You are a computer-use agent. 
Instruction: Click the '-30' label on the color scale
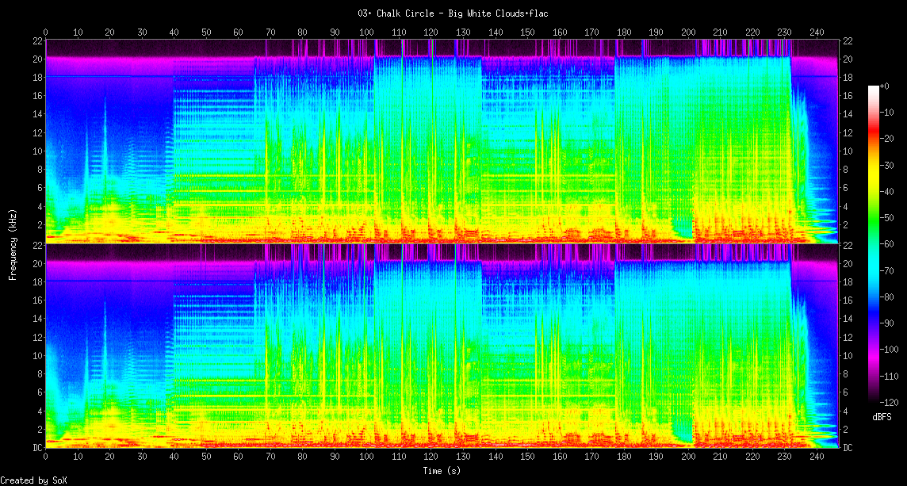[886, 164]
